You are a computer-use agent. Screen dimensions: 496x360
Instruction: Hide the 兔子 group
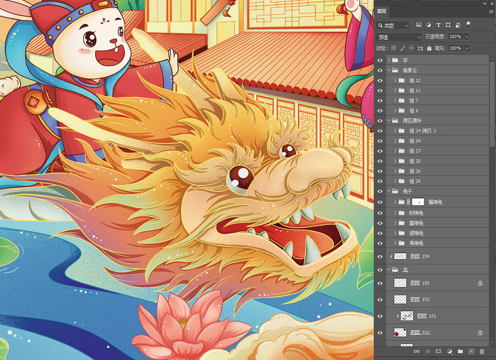[x=380, y=191]
